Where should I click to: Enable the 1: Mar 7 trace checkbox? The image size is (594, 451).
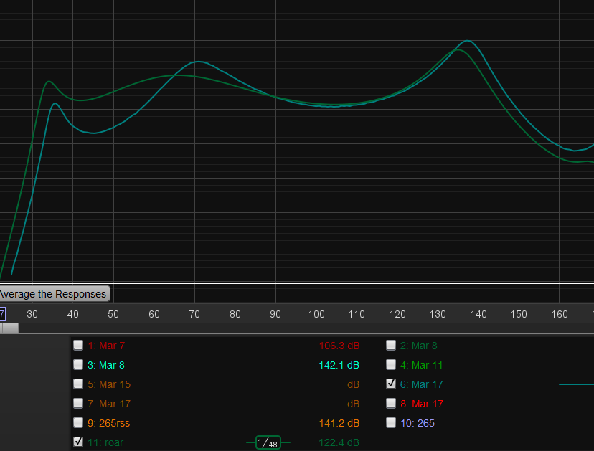pyautogui.click(x=78, y=345)
